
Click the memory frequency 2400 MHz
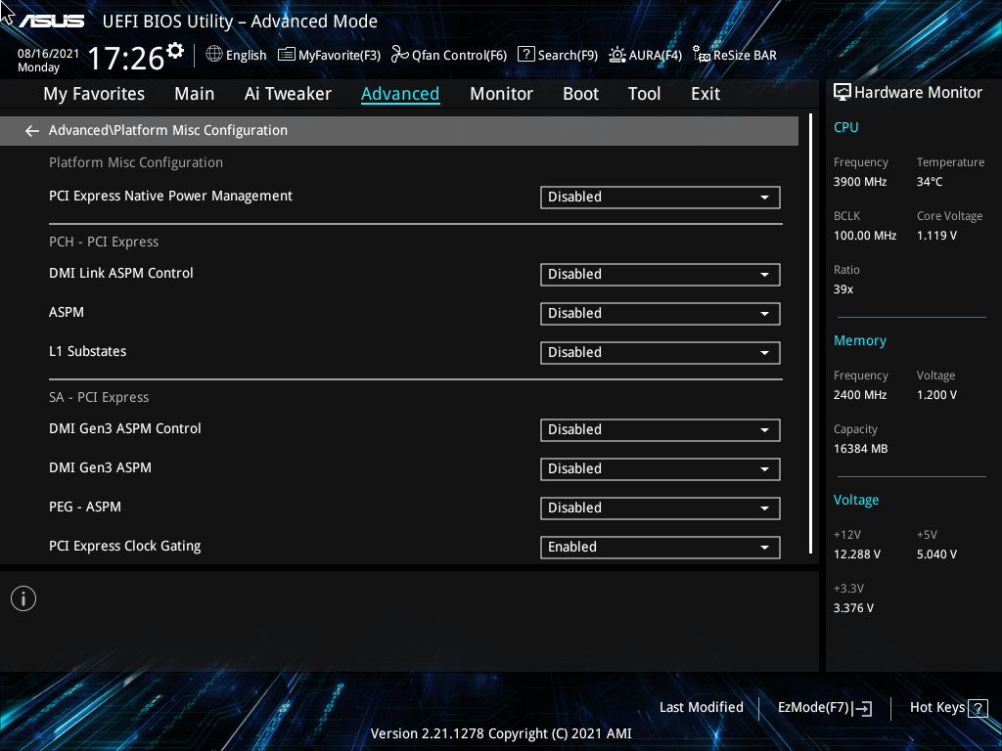(x=859, y=395)
